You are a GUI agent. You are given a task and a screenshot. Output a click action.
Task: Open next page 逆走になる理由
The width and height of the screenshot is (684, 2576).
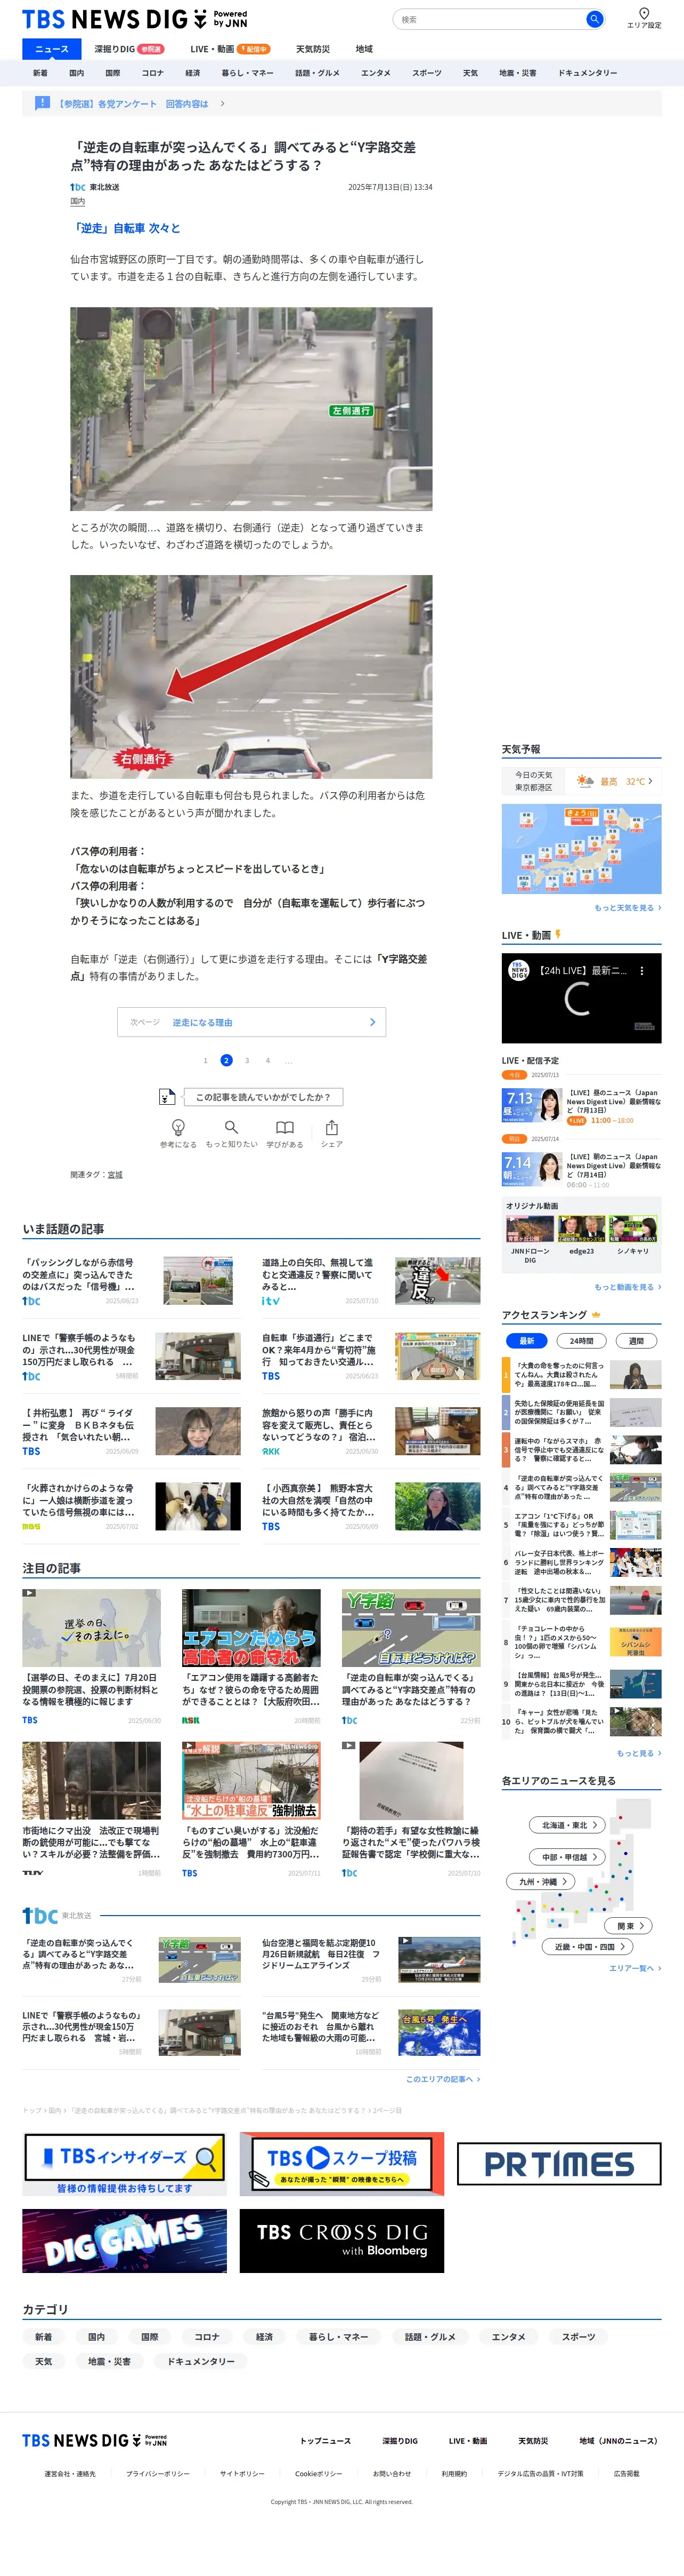coord(251,1022)
